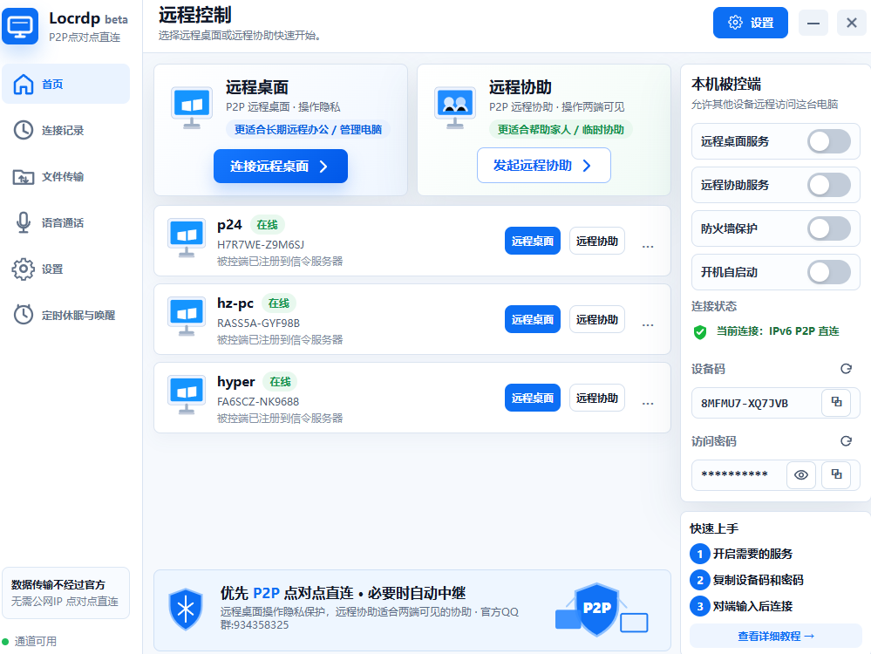871x654 pixels.
Task: Copy the access password
Action: 836,475
